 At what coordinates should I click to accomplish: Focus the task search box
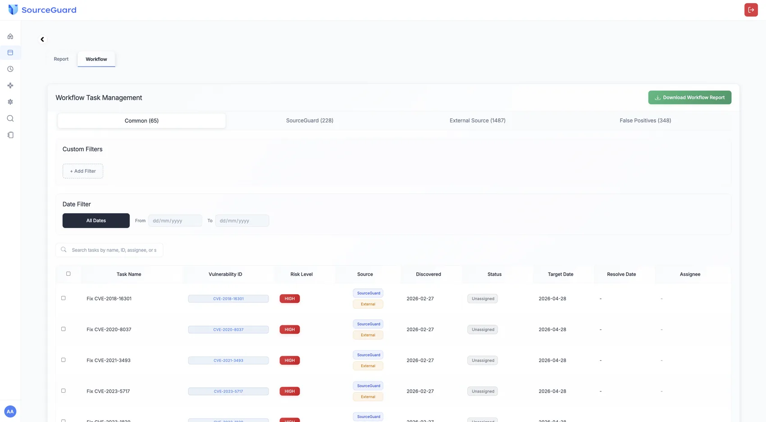point(109,250)
